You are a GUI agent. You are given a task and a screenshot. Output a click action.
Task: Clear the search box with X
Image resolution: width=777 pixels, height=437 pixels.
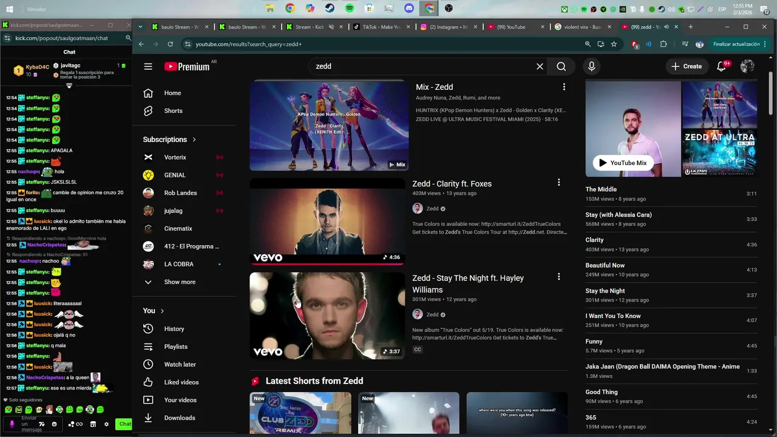[x=540, y=66]
